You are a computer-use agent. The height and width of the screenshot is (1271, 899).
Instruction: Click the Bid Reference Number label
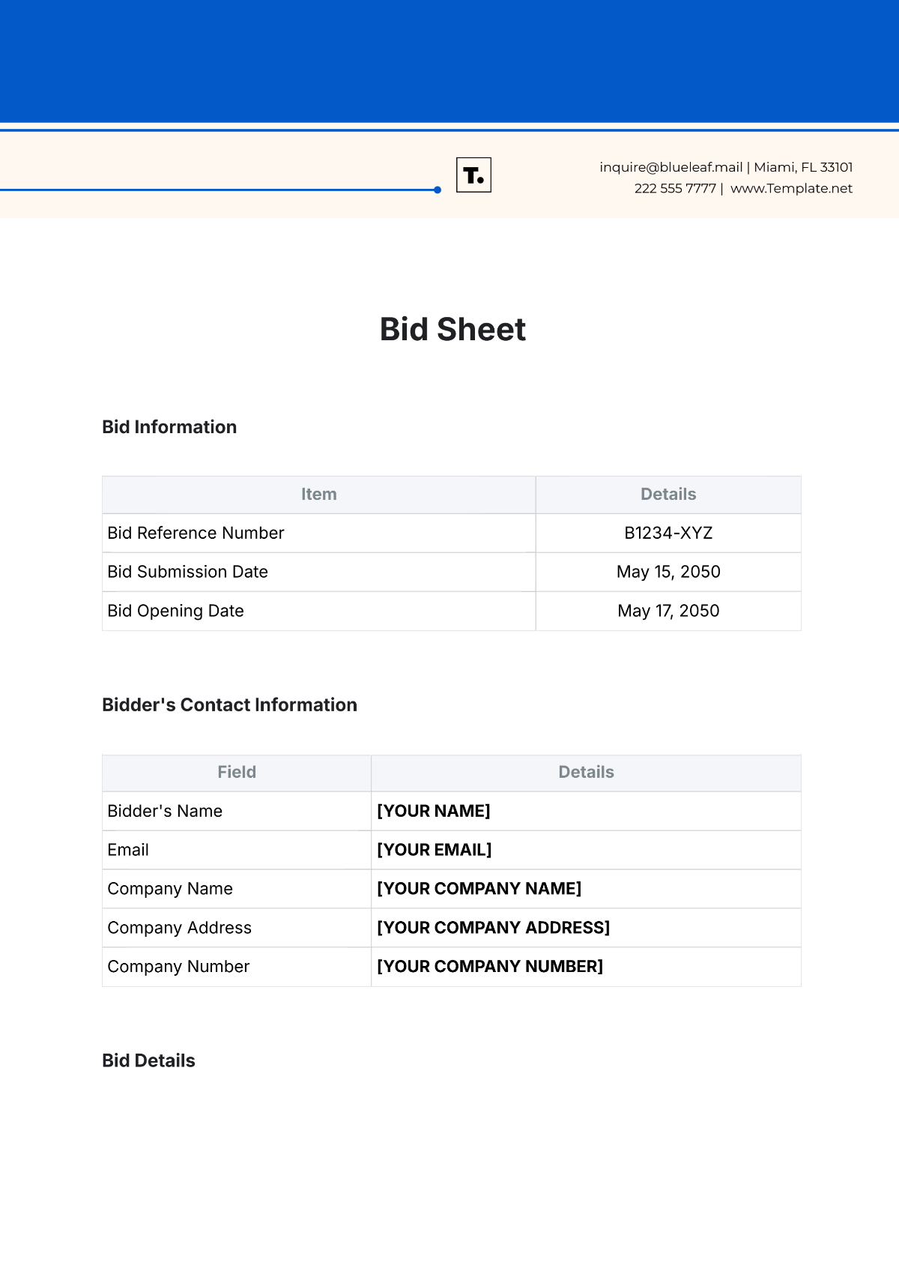[196, 533]
